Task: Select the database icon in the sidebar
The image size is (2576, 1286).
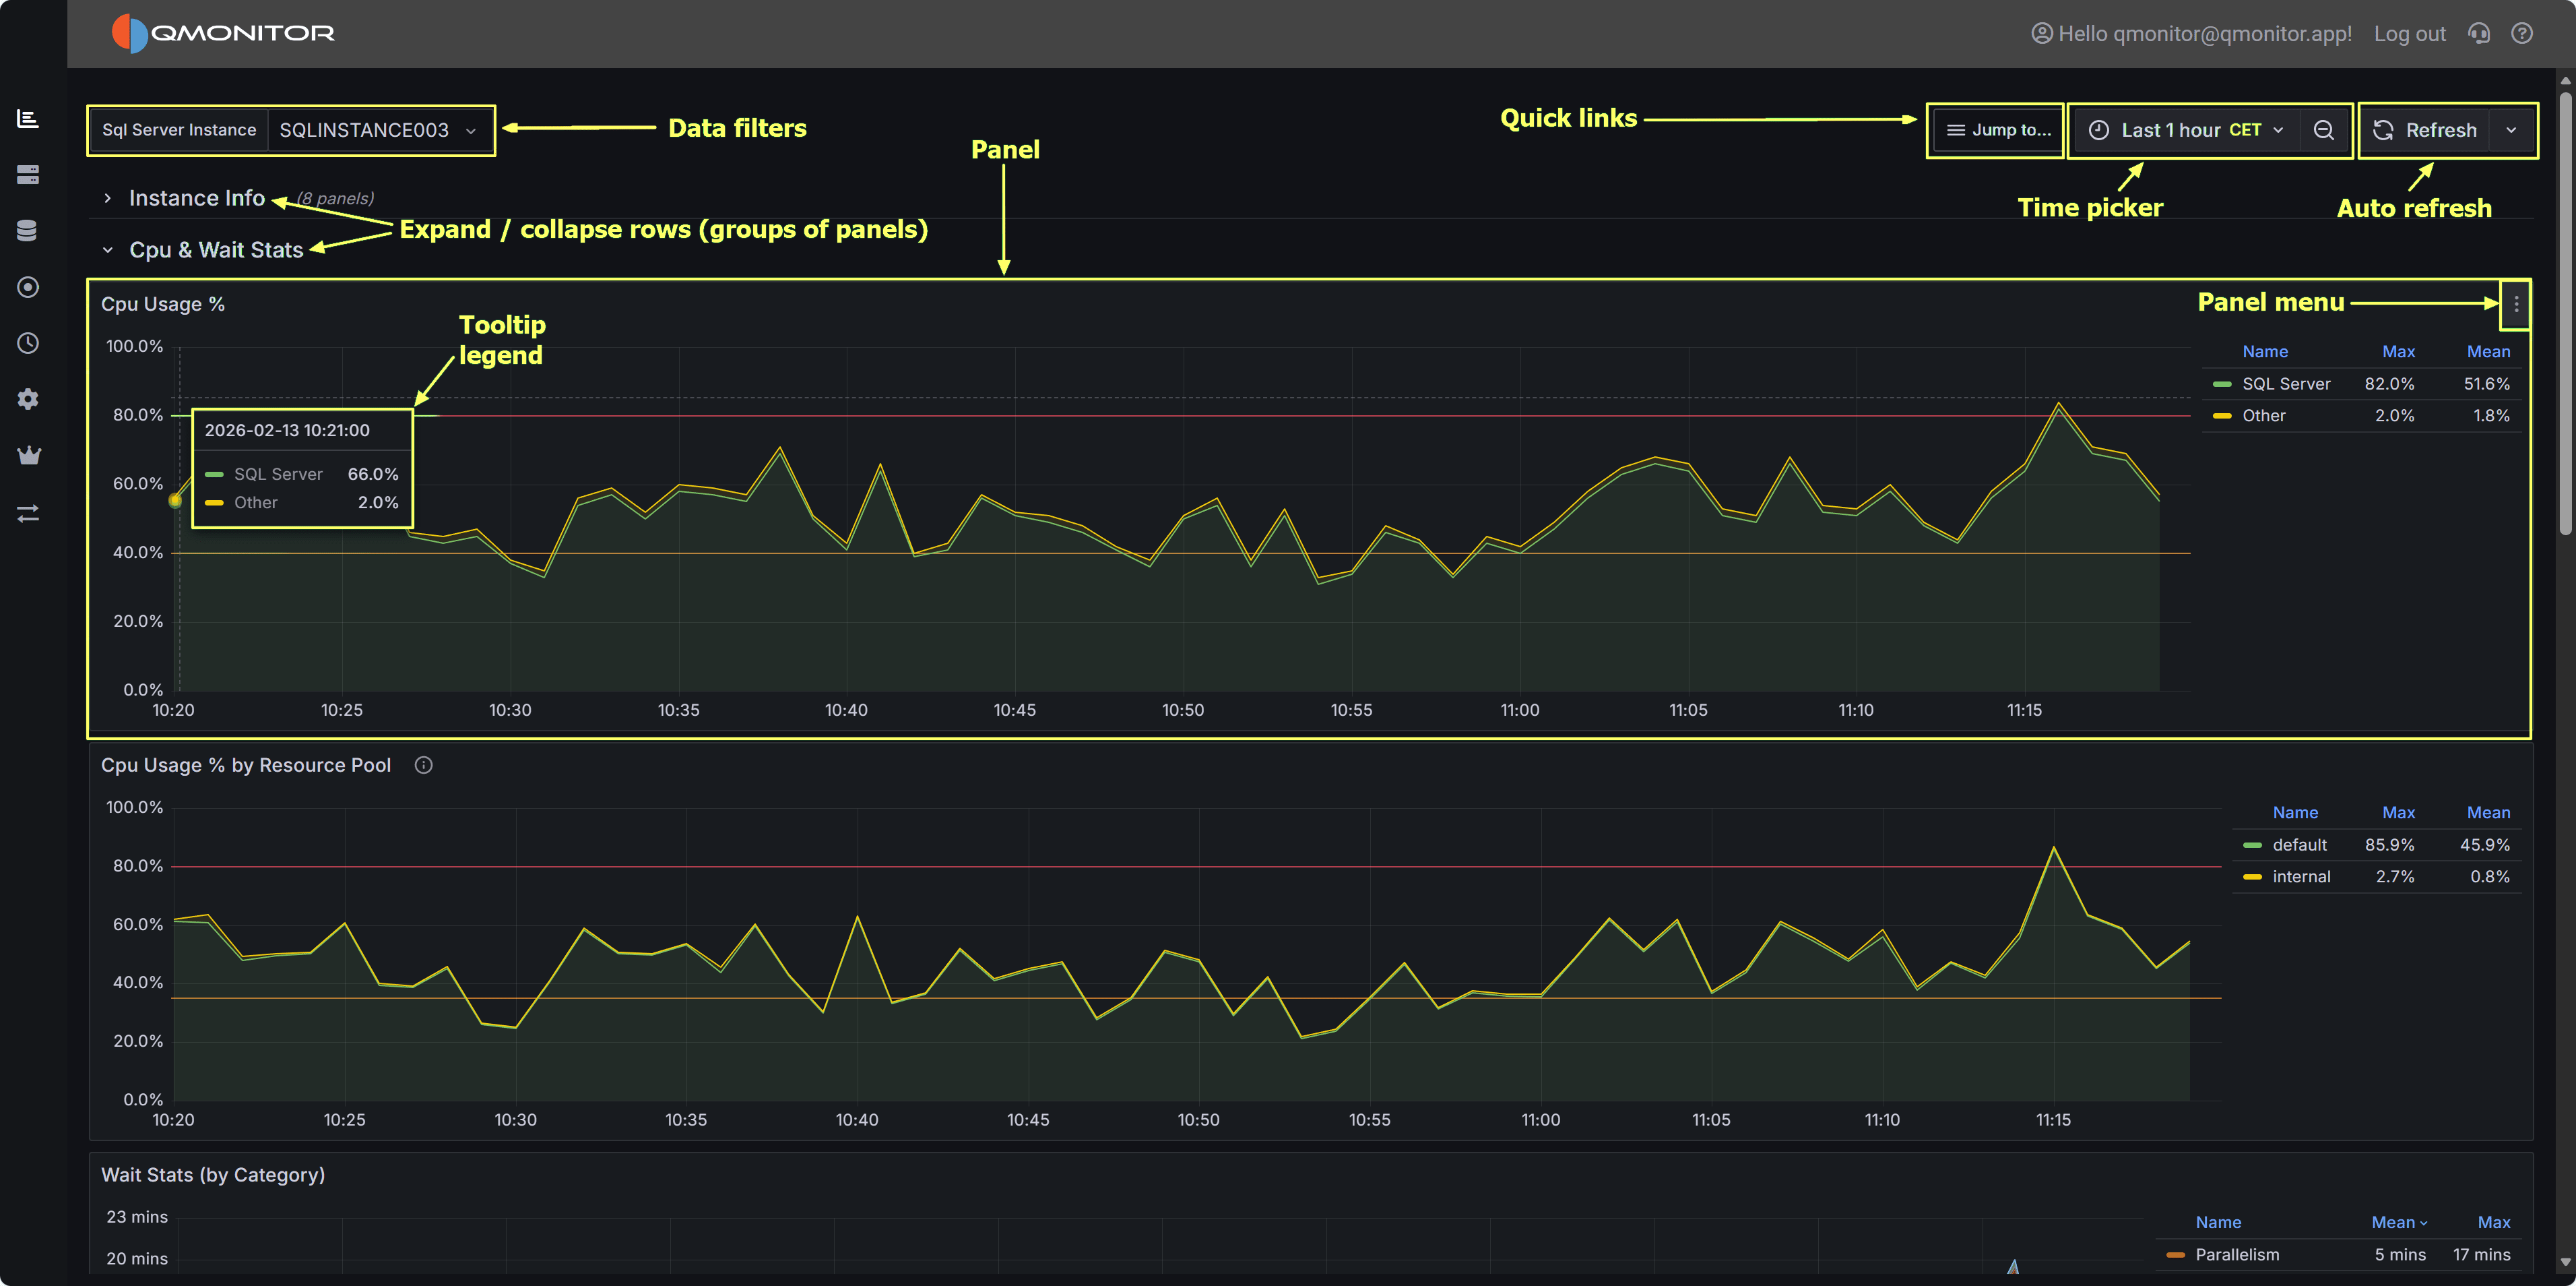Action: pyautogui.click(x=28, y=231)
